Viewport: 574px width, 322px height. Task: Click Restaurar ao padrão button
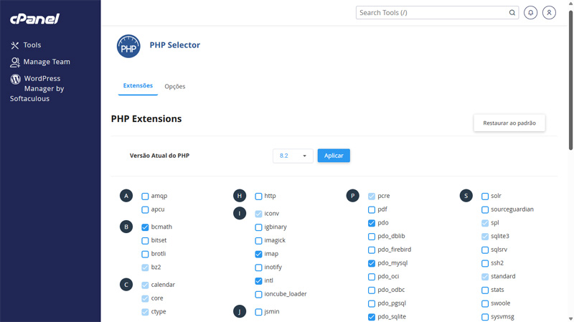click(509, 123)
